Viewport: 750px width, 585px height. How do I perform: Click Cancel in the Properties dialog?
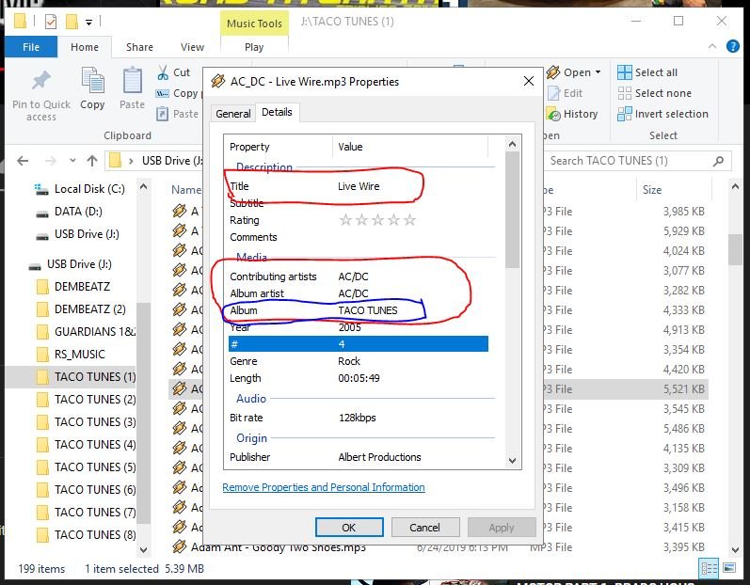tap(424, 528)
